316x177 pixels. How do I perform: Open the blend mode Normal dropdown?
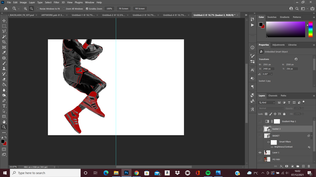pyautogui.click(x=271, y=108)
